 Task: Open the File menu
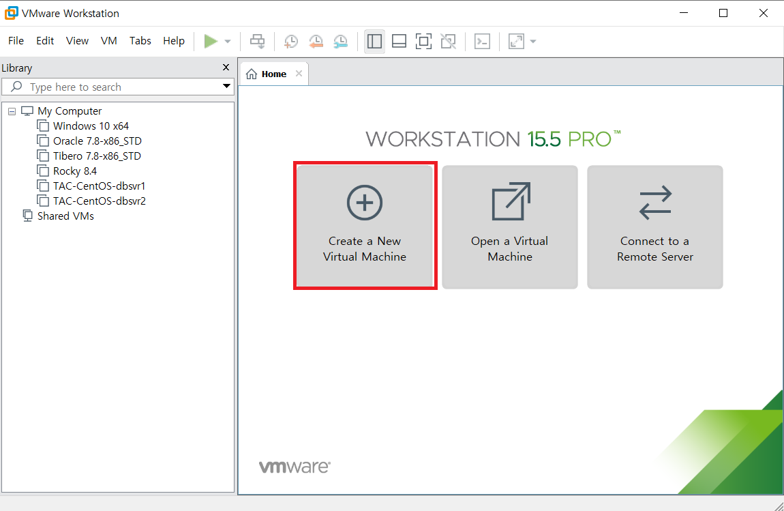16,40
